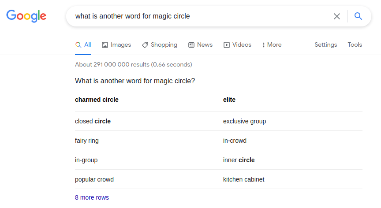
Task: Click the Videos play icon
Action: click(x=227, y=45)
